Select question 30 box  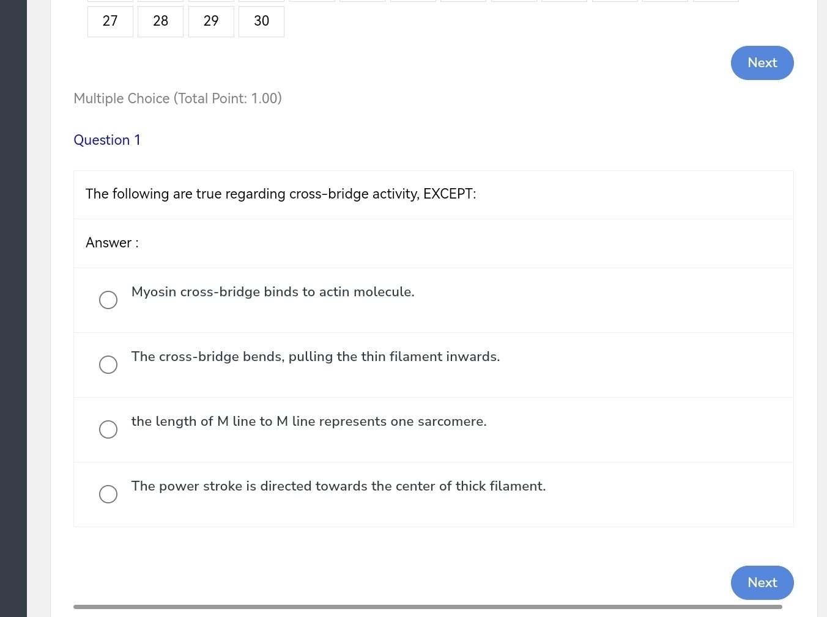[x=261, y=21]
